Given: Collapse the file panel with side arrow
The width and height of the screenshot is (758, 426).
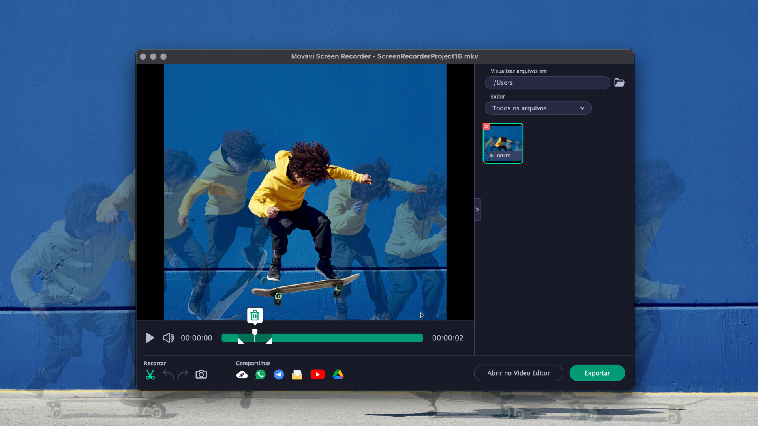Looking at the screenshot, I should (x=477, y=209).
